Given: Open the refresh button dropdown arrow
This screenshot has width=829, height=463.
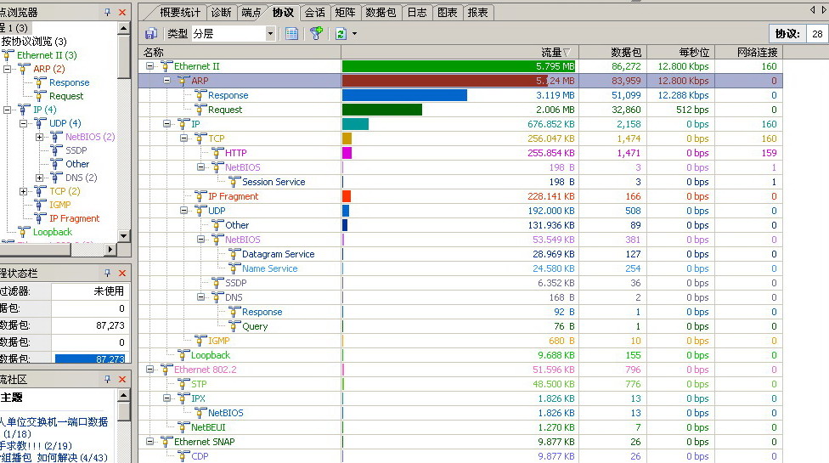Looking at the screenshot, I should 354,34.
